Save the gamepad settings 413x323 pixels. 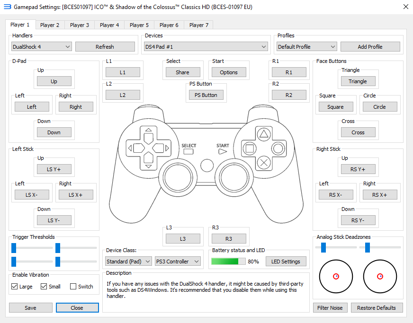31,308
